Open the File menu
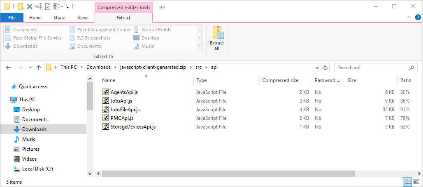 tap(12, 18)
